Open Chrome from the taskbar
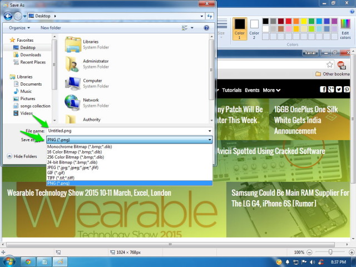The width and height of the screenshot is (356, 267). click(x=28, y=262)
